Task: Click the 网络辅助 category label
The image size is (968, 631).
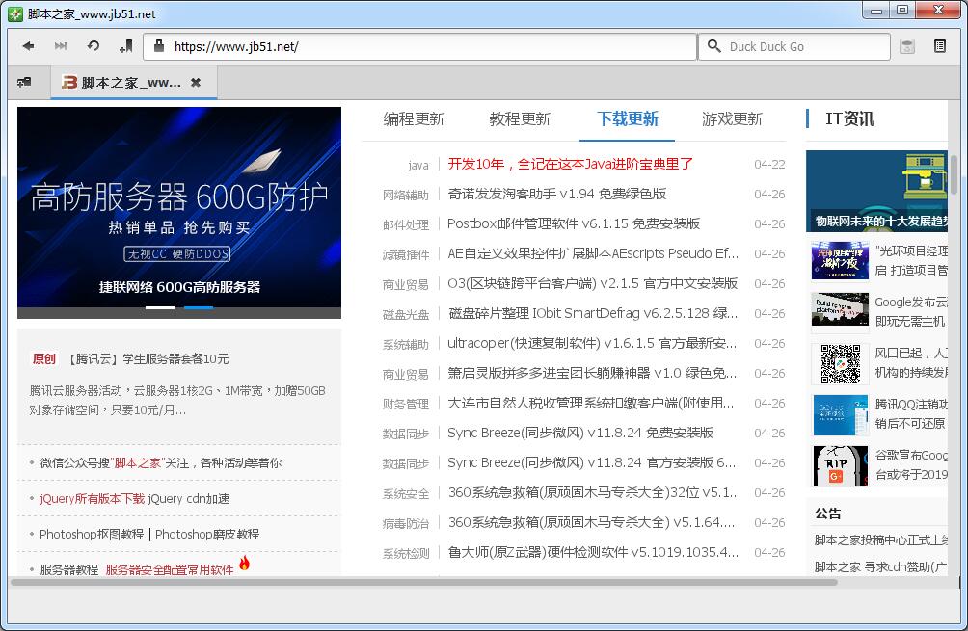Action: pyautogui.click(x=405, y=195)
